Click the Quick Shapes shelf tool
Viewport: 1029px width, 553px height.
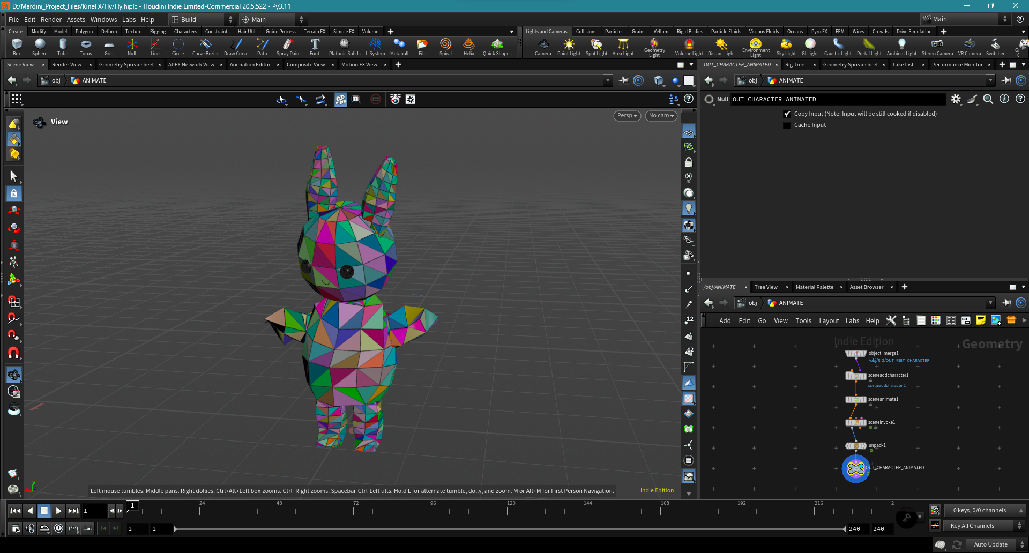tap(497, 47)
